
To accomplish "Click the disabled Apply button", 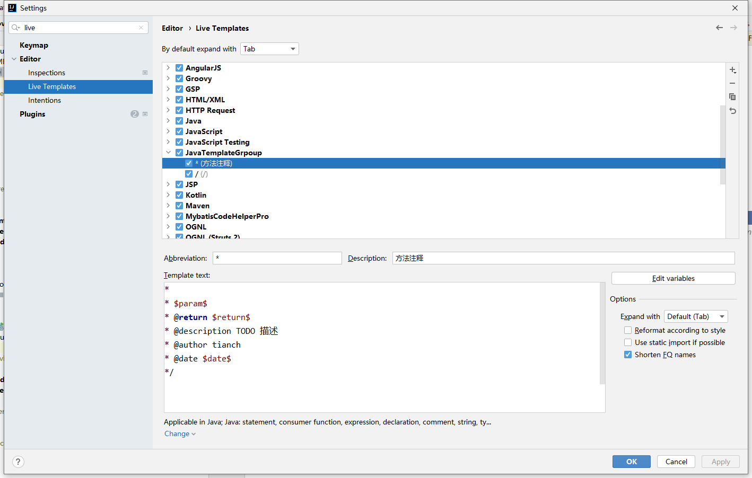I will click(x=721, y=462).
